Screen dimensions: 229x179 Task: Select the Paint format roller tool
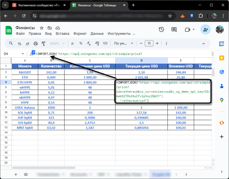[x=43, y=43]
